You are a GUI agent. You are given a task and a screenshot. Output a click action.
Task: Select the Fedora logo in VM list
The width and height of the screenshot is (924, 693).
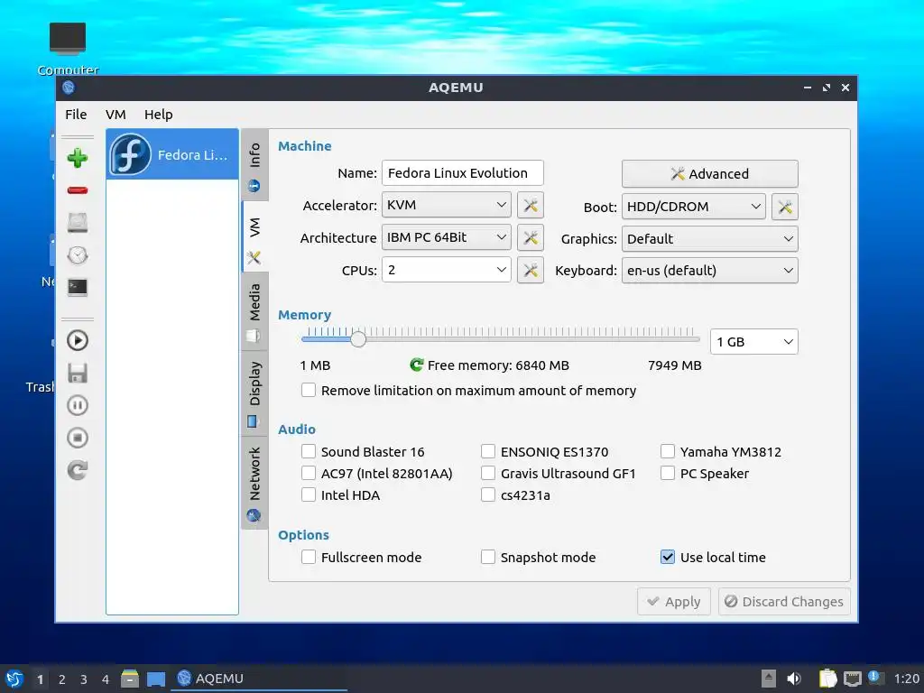point(130,154)
